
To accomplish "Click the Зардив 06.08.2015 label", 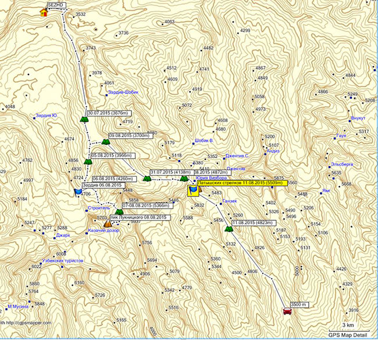I will (104, 185).
